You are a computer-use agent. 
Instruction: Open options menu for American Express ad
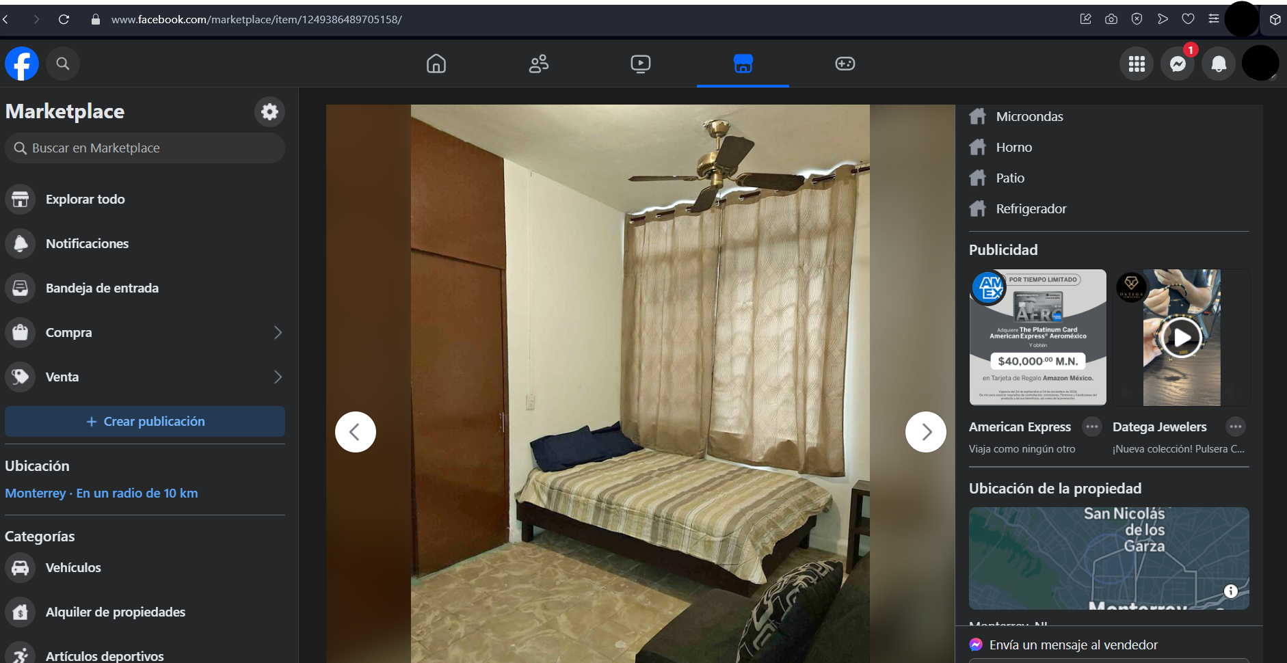click(x=1091, y=426)
